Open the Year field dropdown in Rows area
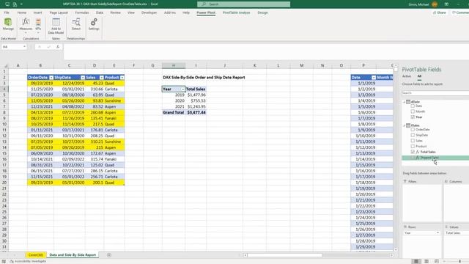Image resolution: width=469 pixels, height=264 pixels. 437,233
